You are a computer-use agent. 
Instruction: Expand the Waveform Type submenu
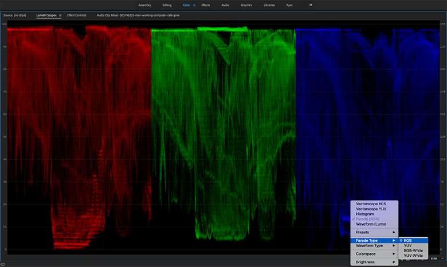[x=374, y=246]
